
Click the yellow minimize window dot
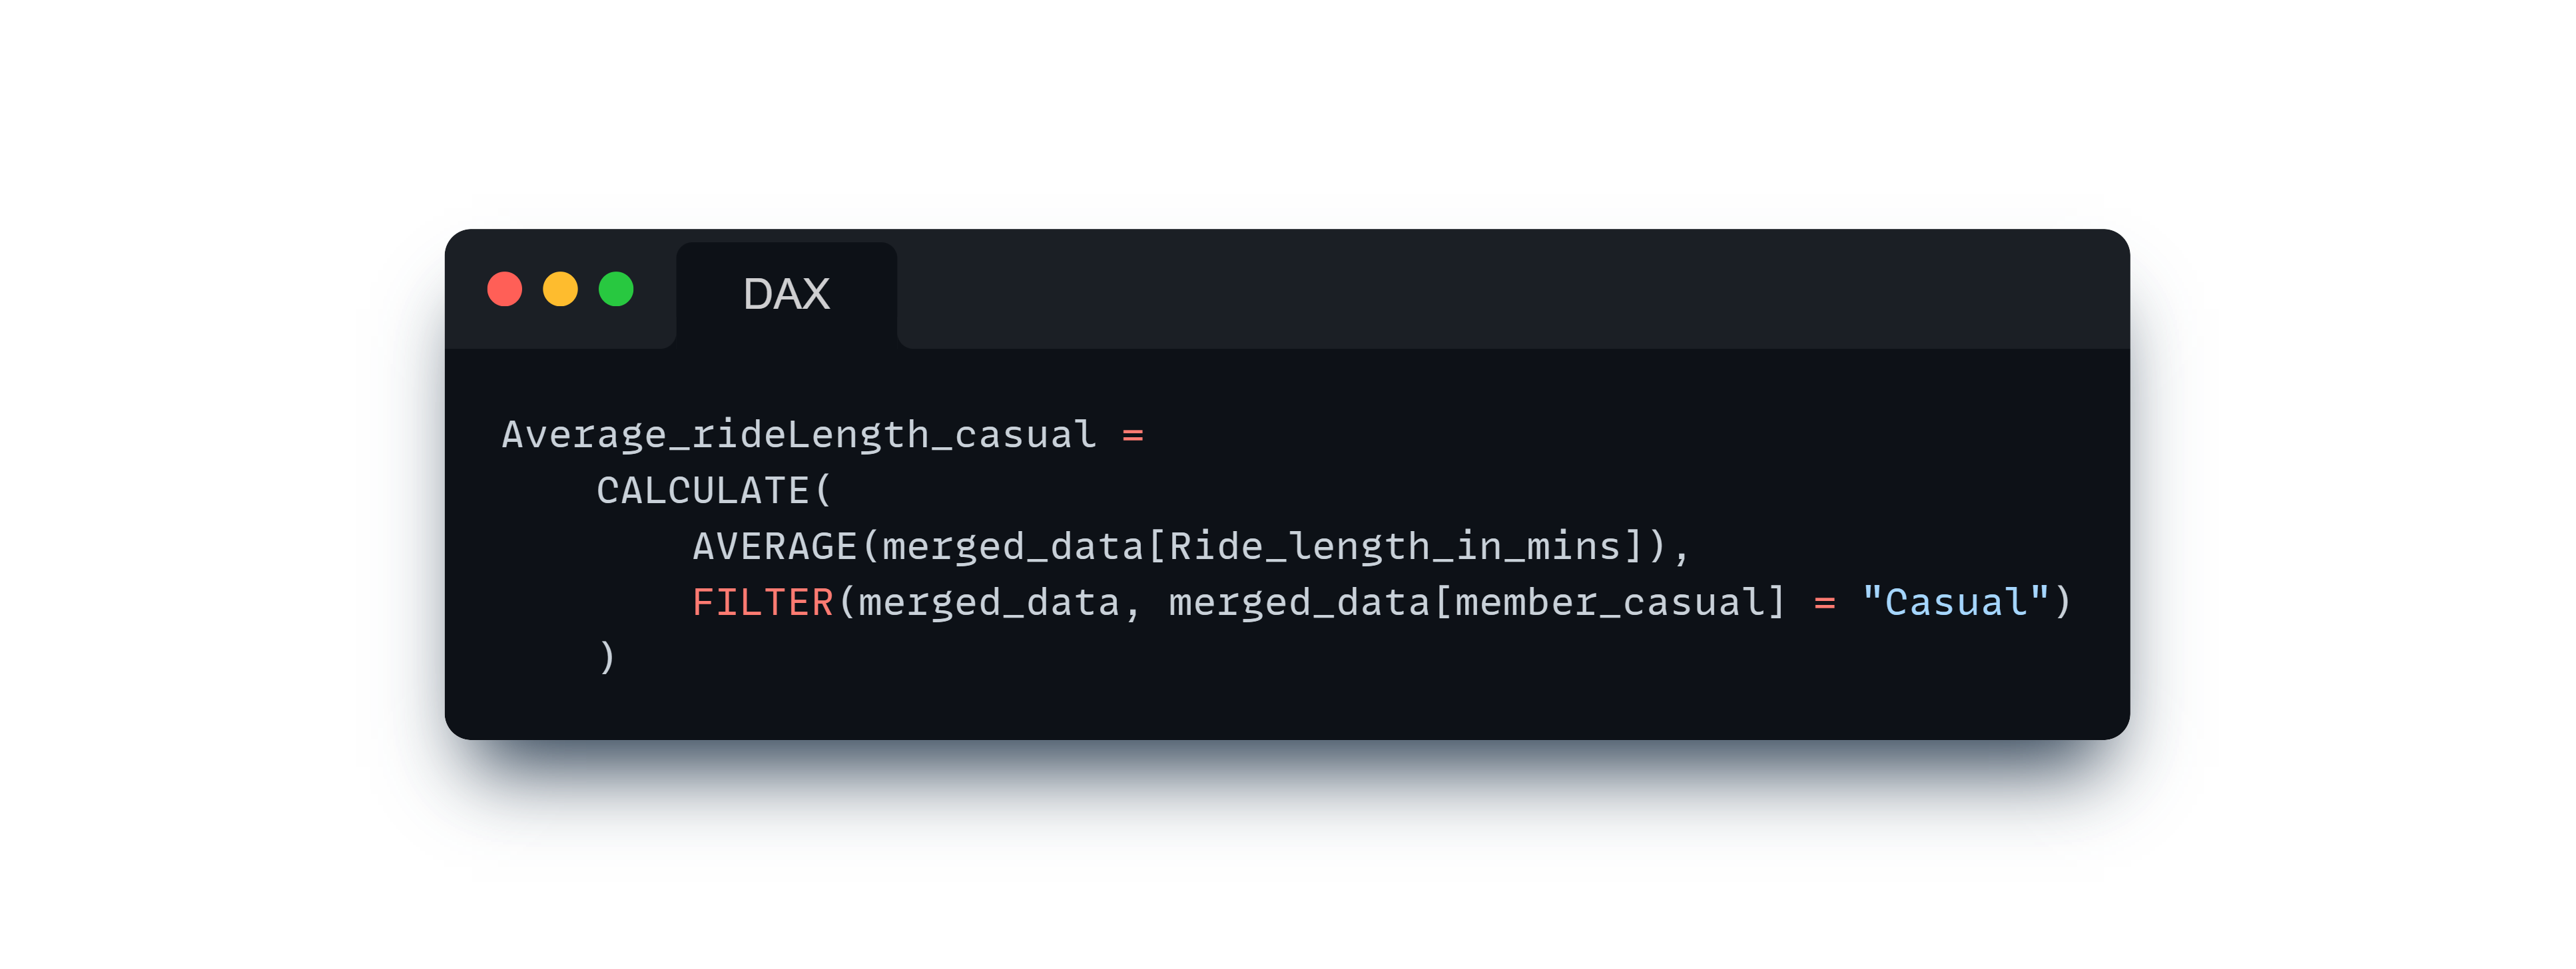pos(560,290)
